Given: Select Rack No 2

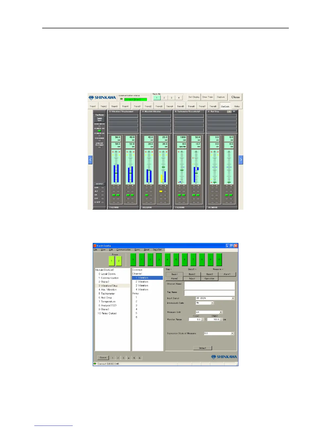Looking at the screenshot, I should pyautogui.click(x=164, y=98).
